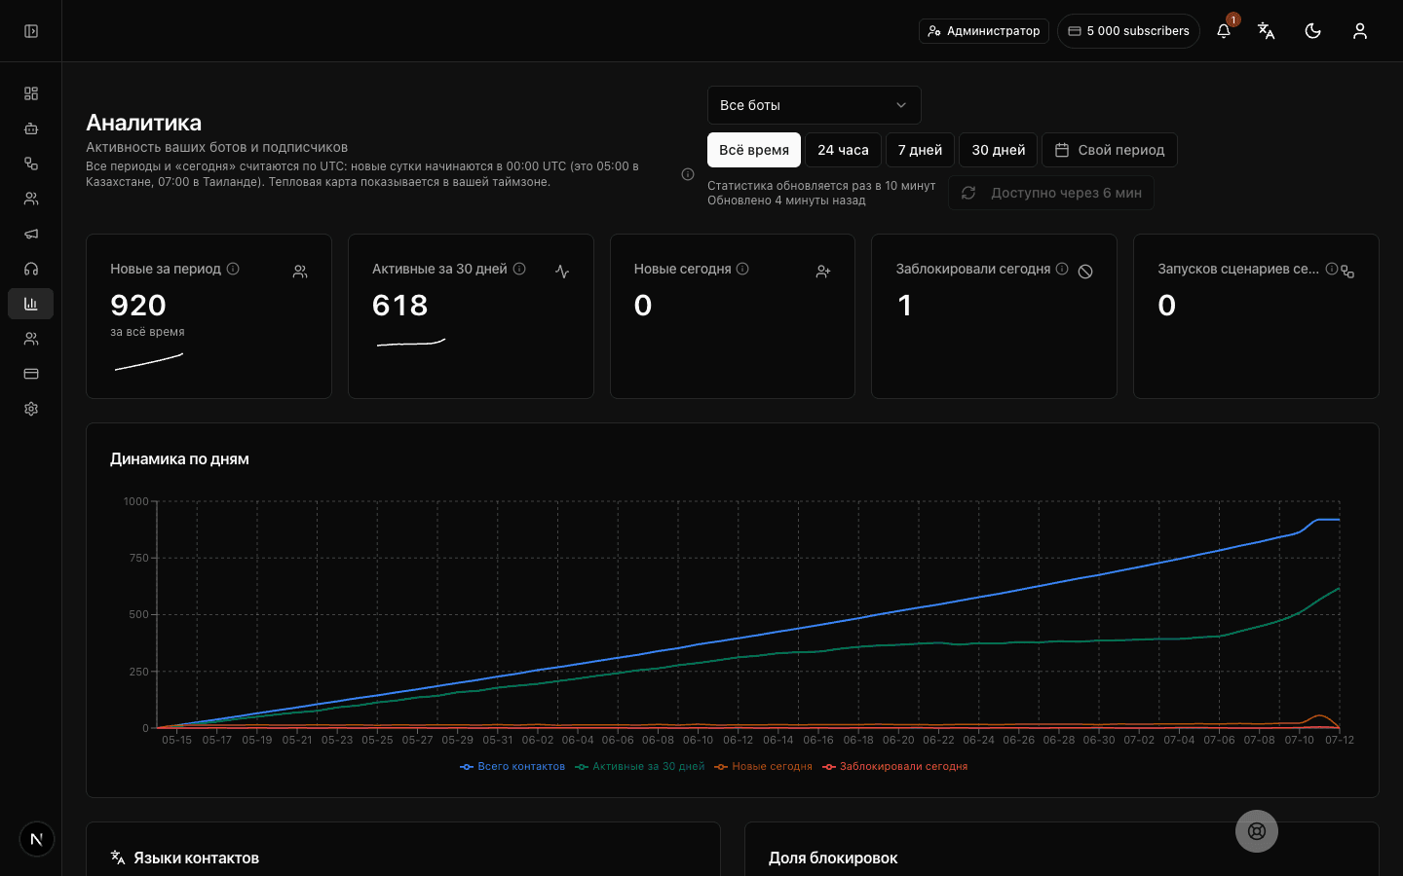1403x876 pixels.
Task: Open the dashboard grid icon in sidebar
Action: 31,93
